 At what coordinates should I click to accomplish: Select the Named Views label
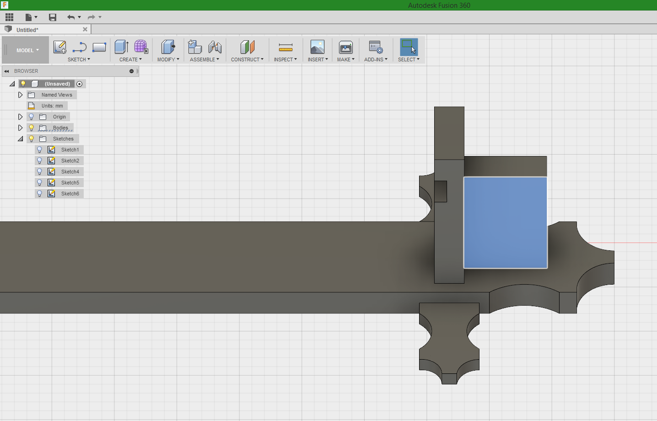(x=57, y=95)
